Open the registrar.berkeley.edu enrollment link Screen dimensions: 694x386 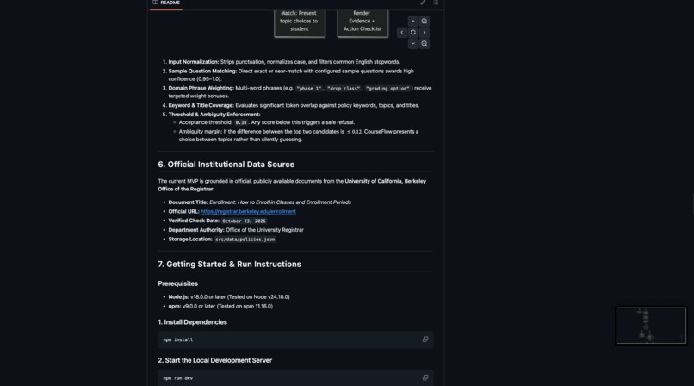coord(248,212)
